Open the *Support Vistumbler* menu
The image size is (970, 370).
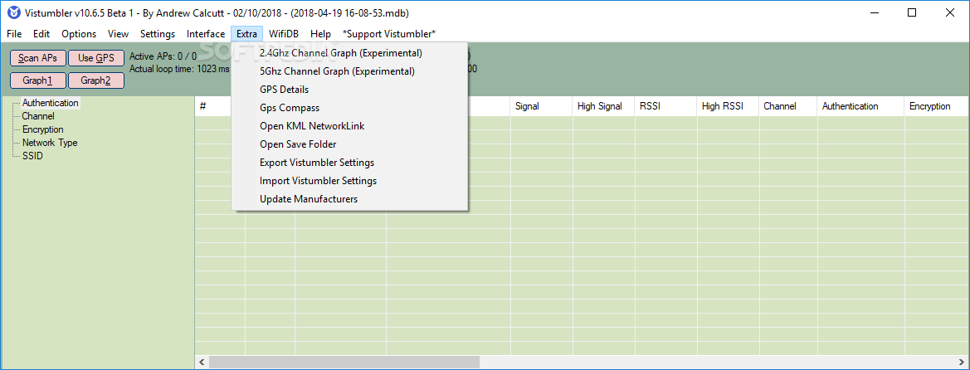coord(389,34)
